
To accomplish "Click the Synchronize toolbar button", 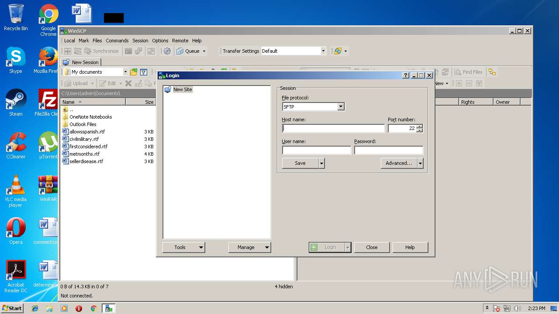I will click(101, 51).
